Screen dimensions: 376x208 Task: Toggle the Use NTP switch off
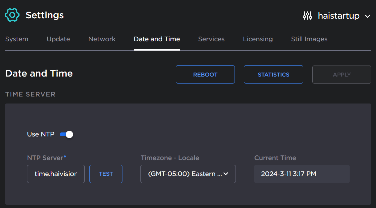click(66, 134)
